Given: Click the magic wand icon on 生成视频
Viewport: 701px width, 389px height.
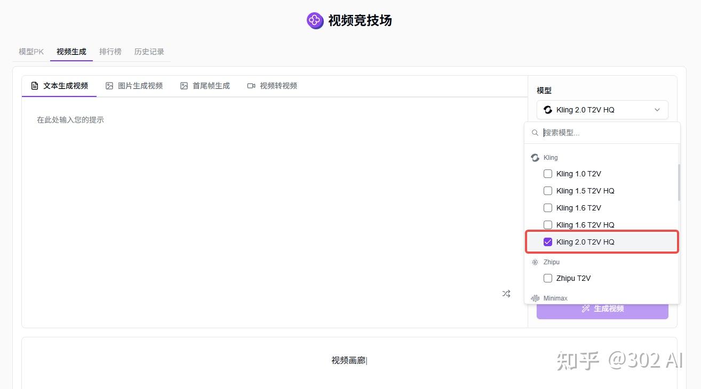Looking at the screenshot, I should click(x=586, y=309).
